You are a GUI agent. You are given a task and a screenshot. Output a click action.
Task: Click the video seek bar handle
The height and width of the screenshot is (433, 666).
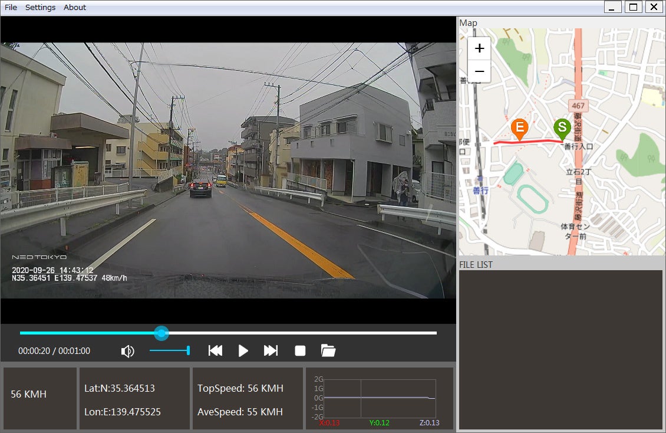pos(161,333)
